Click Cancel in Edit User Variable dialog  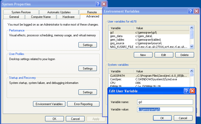183,118
